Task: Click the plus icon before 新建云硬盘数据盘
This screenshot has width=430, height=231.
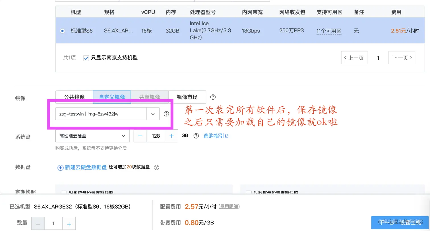Action: (60, 168)
